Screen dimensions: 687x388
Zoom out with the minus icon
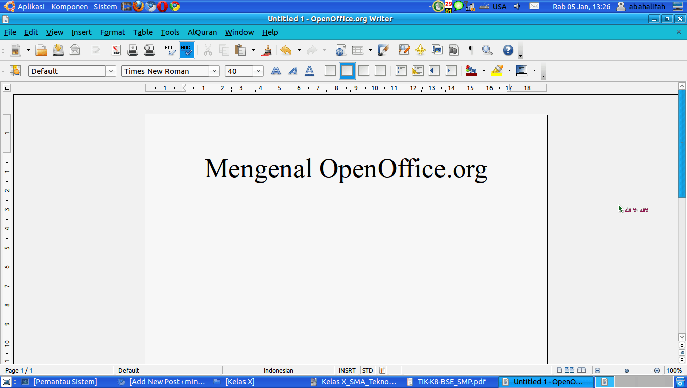coord(597,371)
